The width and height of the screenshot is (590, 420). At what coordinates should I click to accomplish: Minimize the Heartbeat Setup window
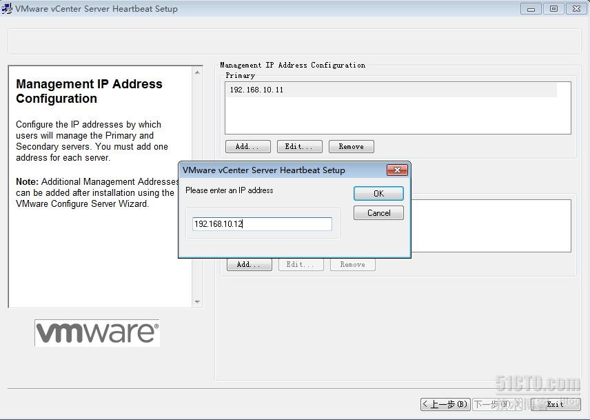coord(531,9)
